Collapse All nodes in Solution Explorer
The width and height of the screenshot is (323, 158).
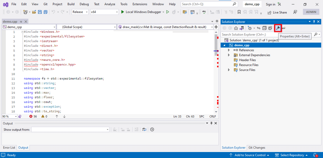click(x=264, y=28)
